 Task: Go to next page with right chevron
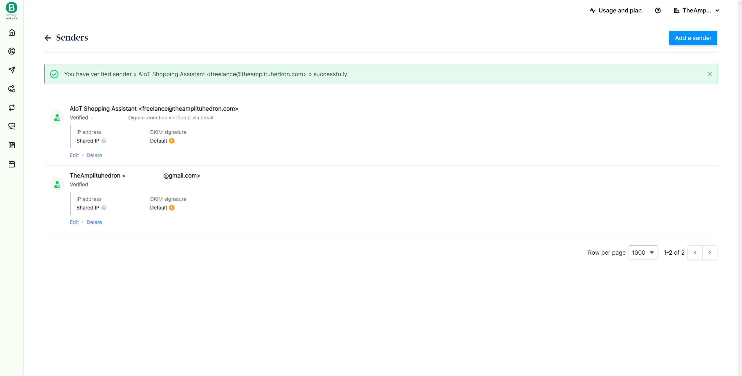710,252
